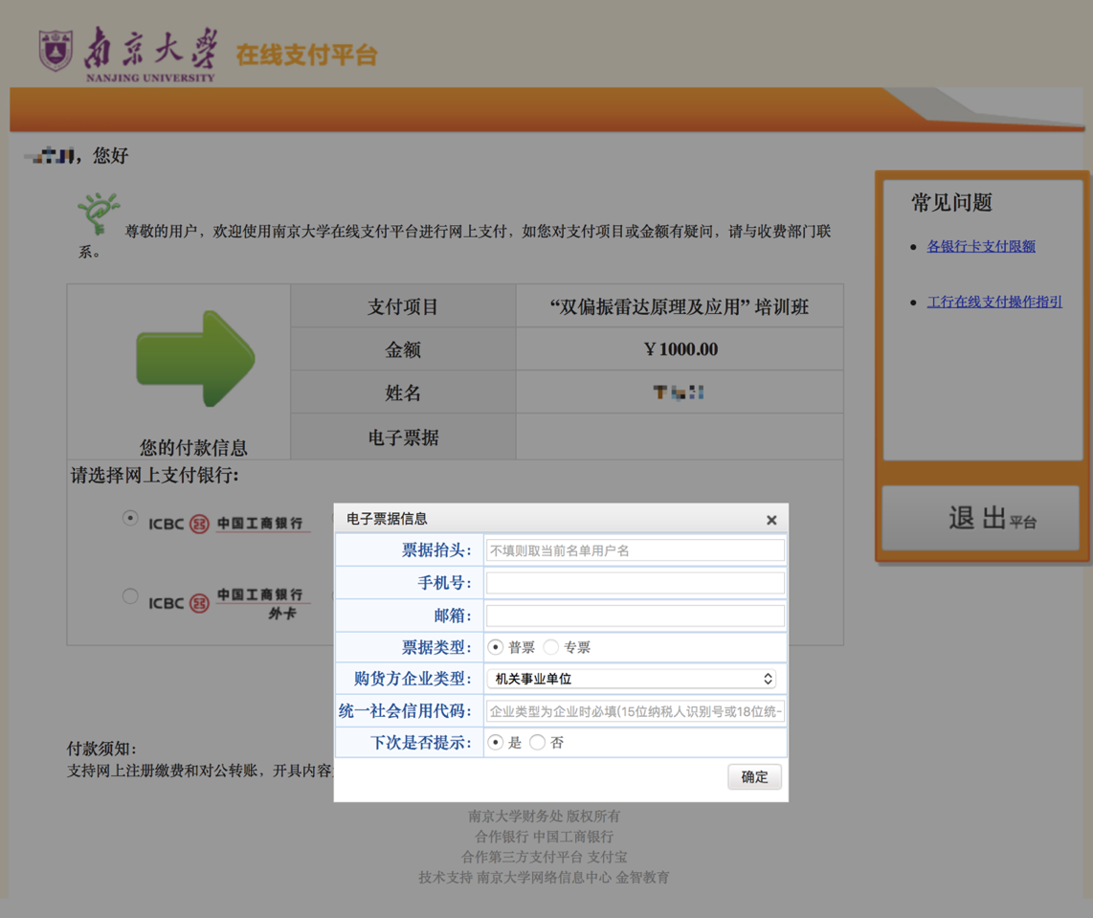Image resolution: width=1093 pixels, height=918 pixels.
Task: Click the ICBC 外卡 bank logo
Action: 229,603
